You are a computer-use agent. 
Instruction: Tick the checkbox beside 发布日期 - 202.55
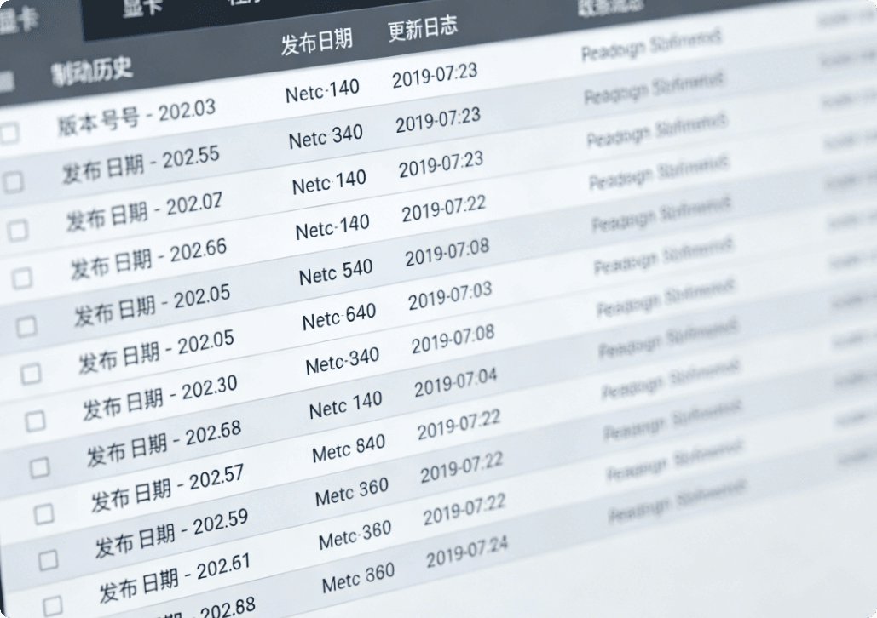click(14, 181)
